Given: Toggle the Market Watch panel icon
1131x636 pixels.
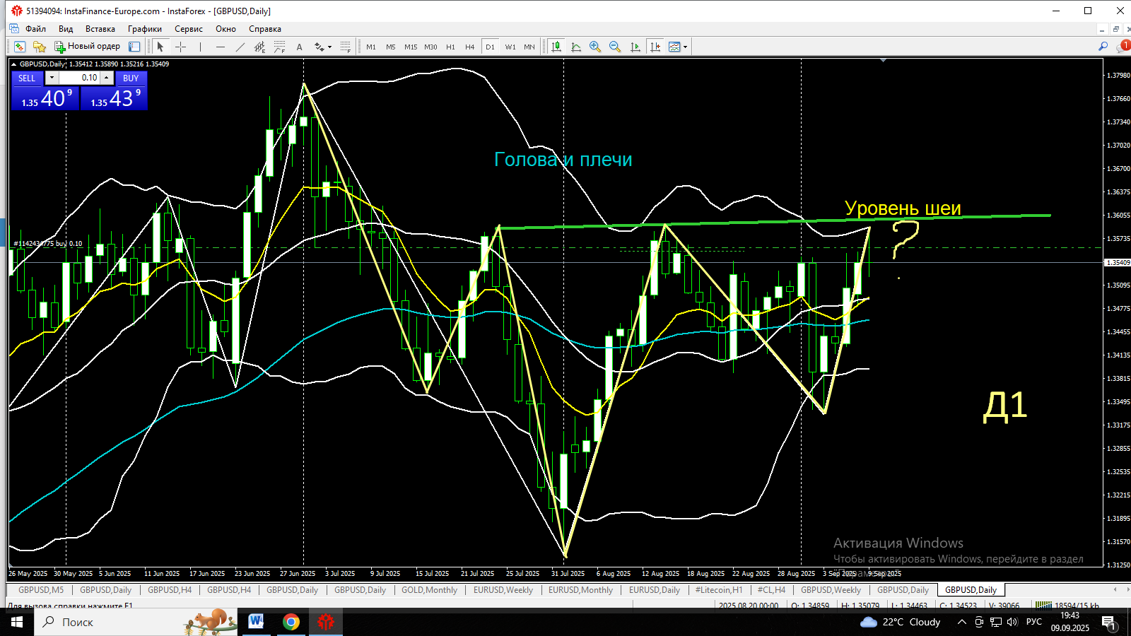Looking at the screenshot, I should pyautogui.click(x=134, y=47).
